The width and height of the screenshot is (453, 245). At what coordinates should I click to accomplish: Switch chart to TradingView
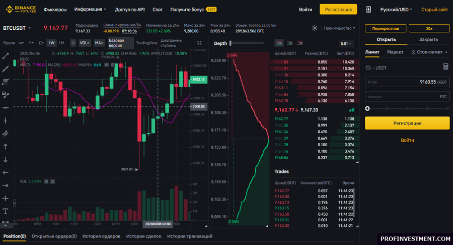coord(146,43)
